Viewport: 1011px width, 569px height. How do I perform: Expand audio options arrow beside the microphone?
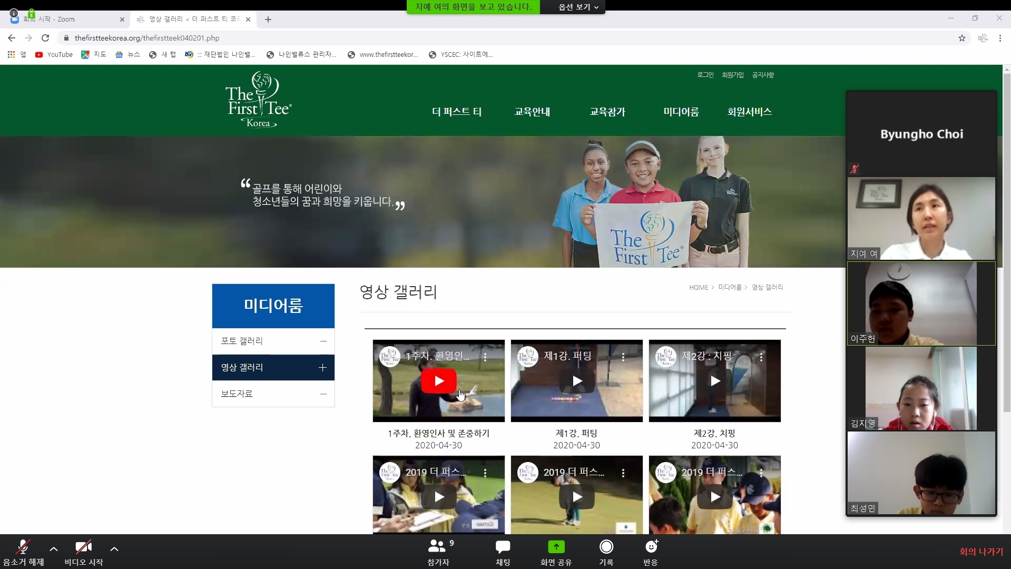pyautogui.click(x=54, y=549)
